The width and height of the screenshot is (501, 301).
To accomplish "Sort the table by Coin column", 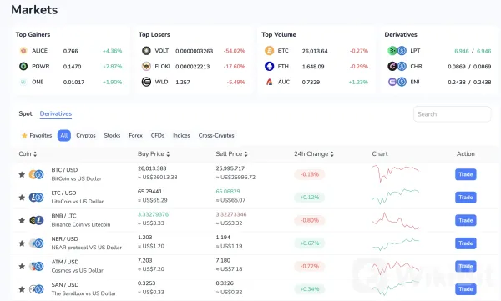I will (28, 154).
